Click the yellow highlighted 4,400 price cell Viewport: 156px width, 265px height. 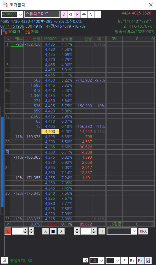coord(50,131)
